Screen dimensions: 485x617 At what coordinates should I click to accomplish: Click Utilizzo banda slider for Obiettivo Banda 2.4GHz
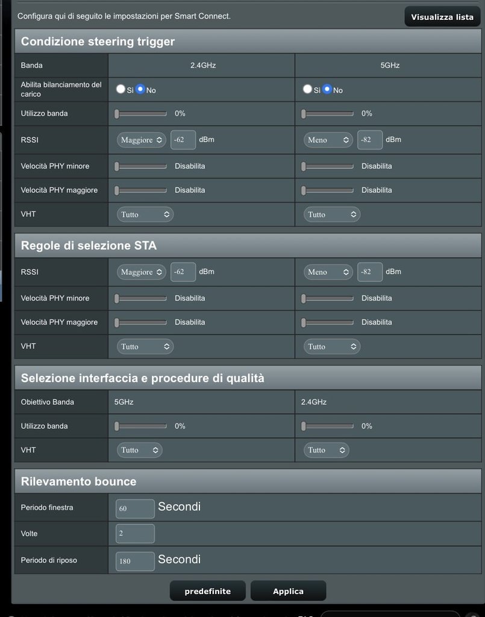(328, 426)
